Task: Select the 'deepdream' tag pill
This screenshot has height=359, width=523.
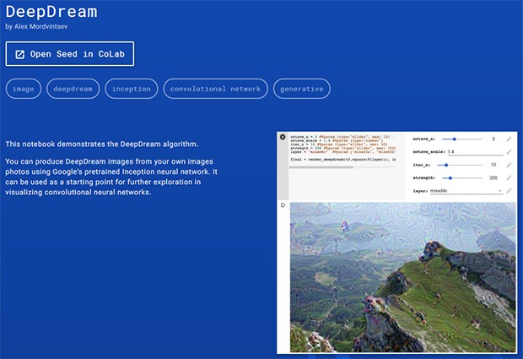Action: click(x=73, y=89)
